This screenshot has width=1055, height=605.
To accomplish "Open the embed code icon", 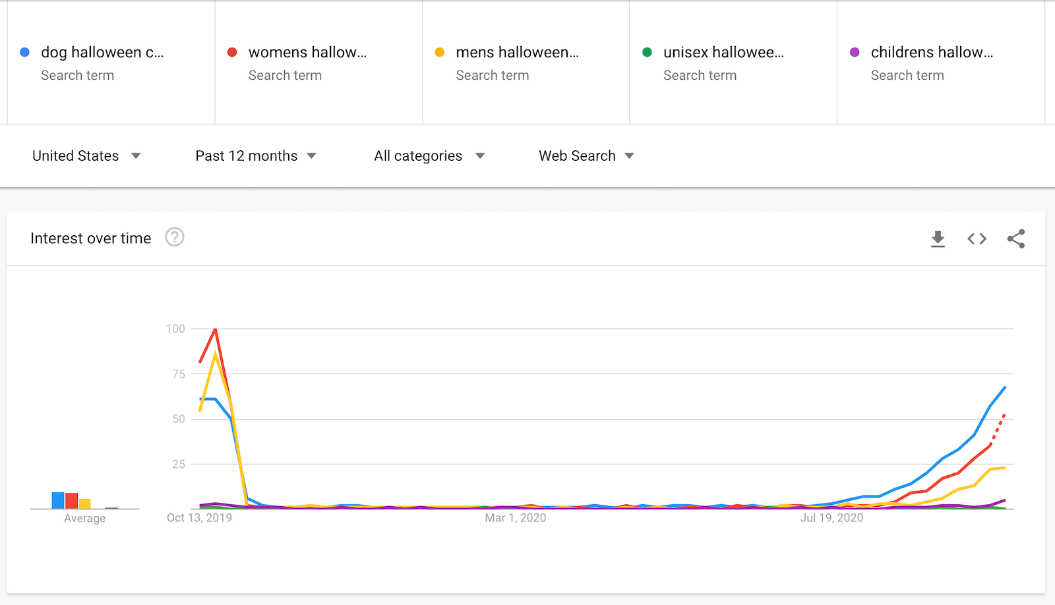I will [977, 239].
